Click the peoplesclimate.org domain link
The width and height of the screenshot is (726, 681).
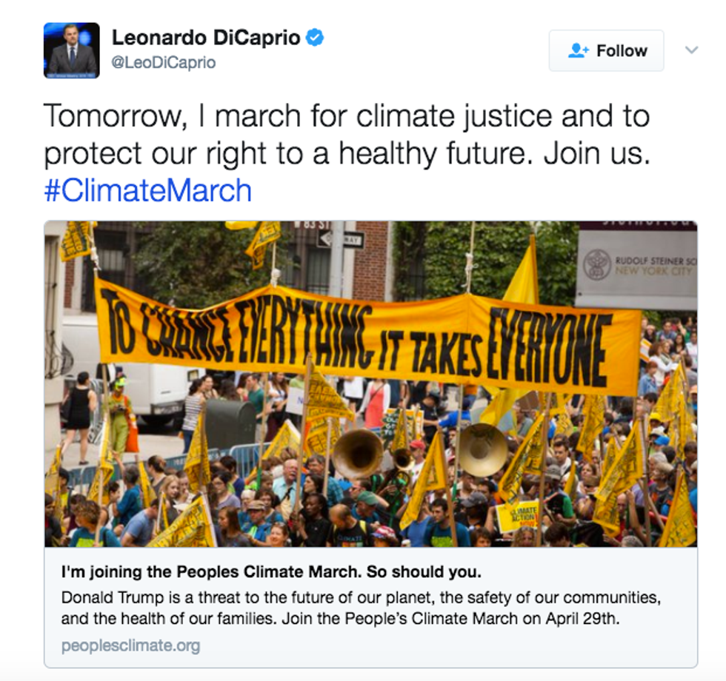pos(130,645)
